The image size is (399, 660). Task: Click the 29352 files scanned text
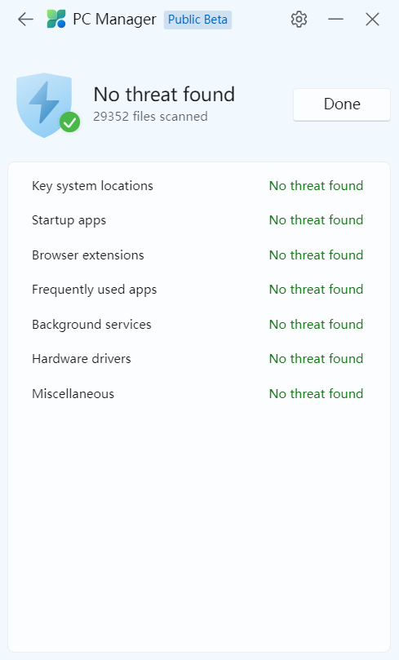[x=150, y=116]
